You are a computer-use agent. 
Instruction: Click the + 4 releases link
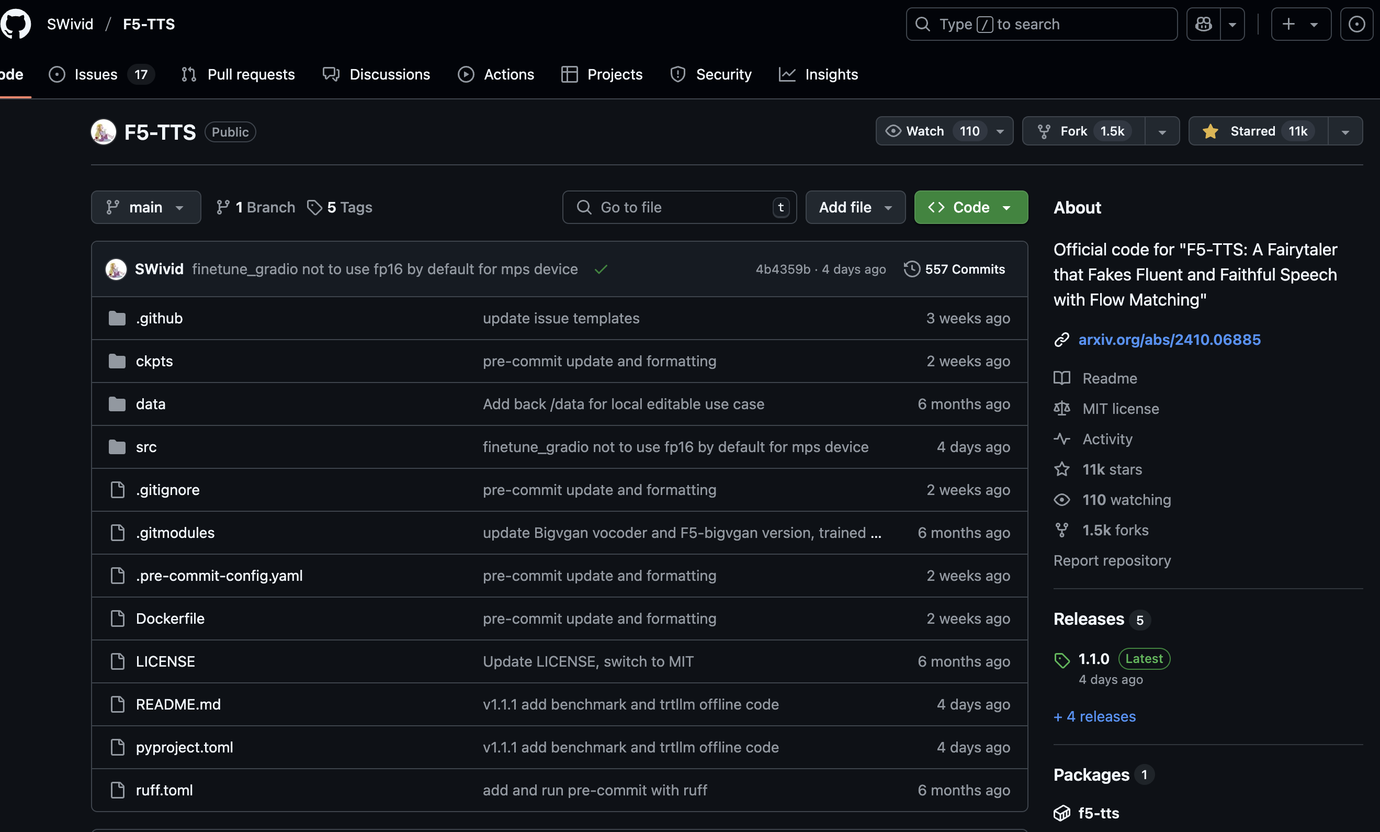click(x=1094, y=716)
